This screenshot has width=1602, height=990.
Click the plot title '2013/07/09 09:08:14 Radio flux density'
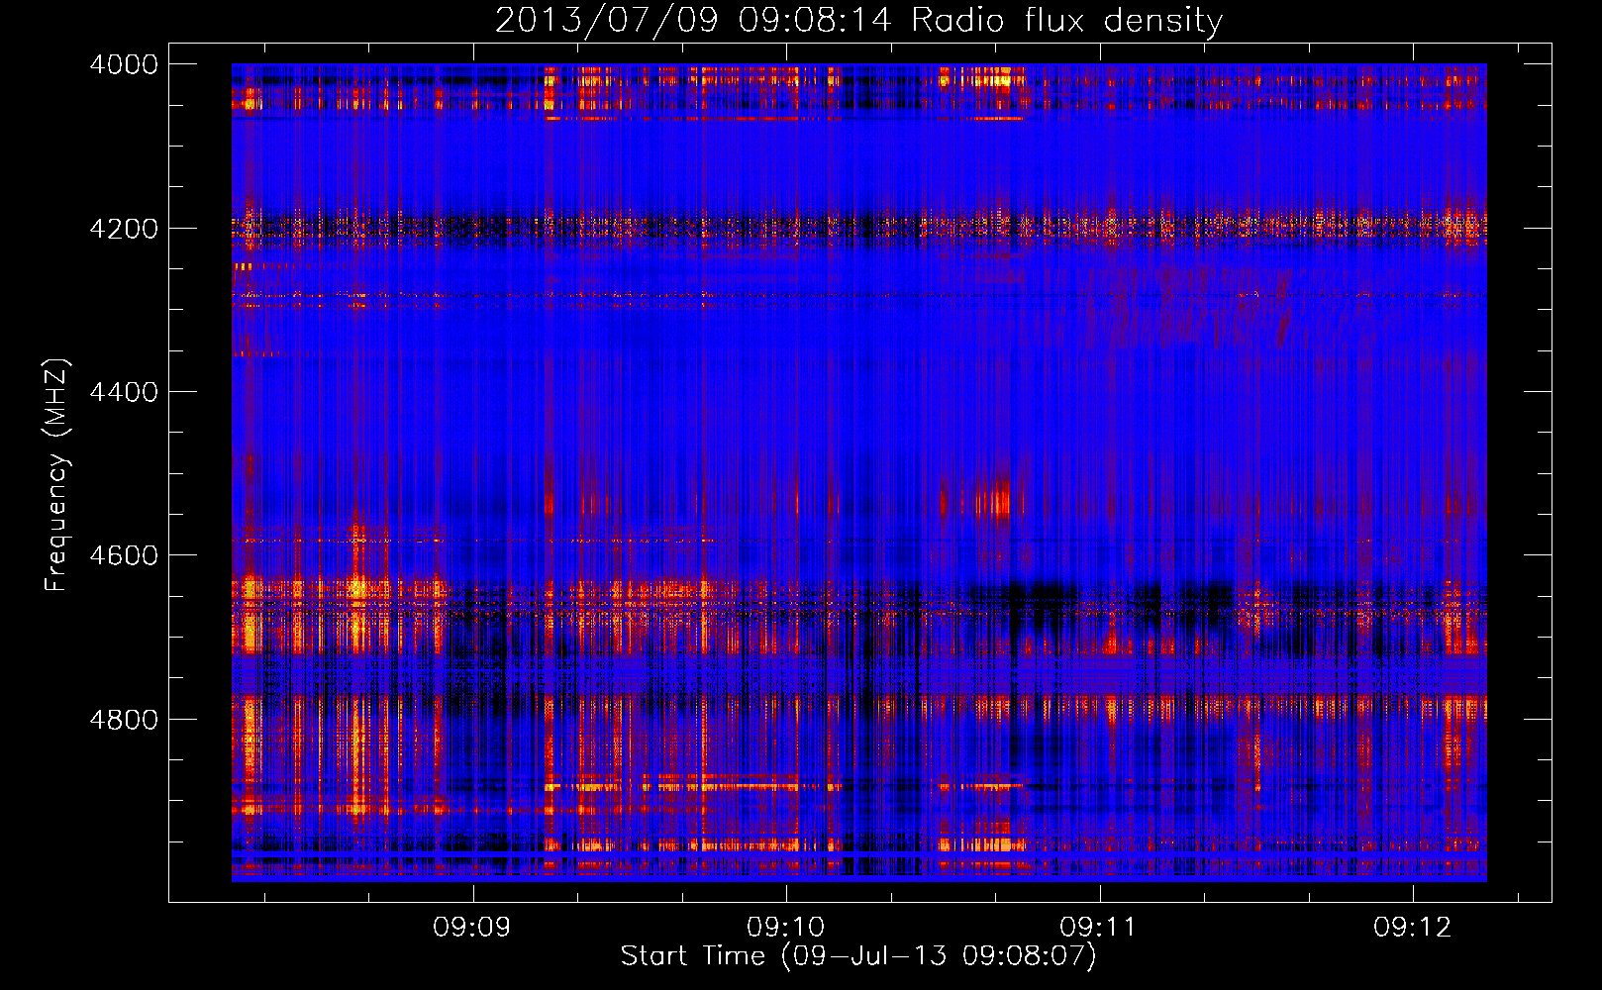pyautogui.click(x=858, y=21)
